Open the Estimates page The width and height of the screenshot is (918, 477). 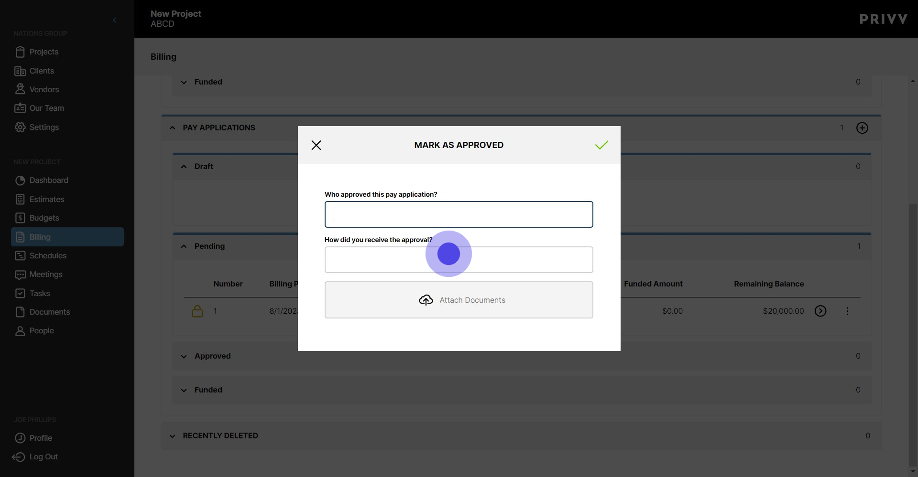pyautogui.click(x=47, y=199)
